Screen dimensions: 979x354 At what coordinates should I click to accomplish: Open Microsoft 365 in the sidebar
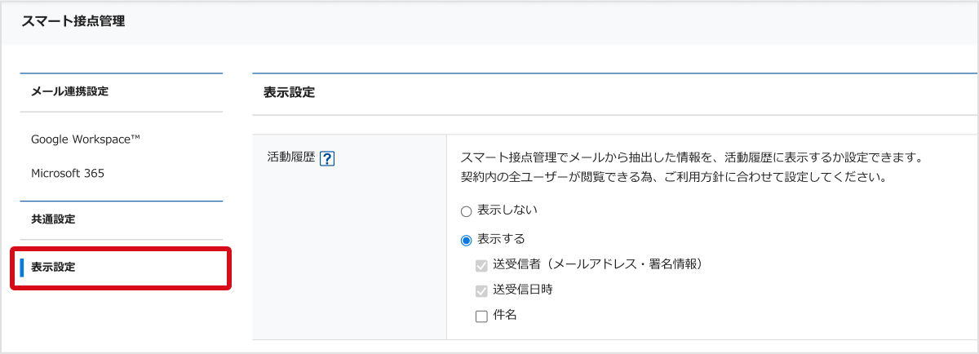[68, 173]
